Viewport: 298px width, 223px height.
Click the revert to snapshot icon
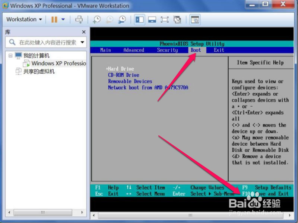point(110,19)
